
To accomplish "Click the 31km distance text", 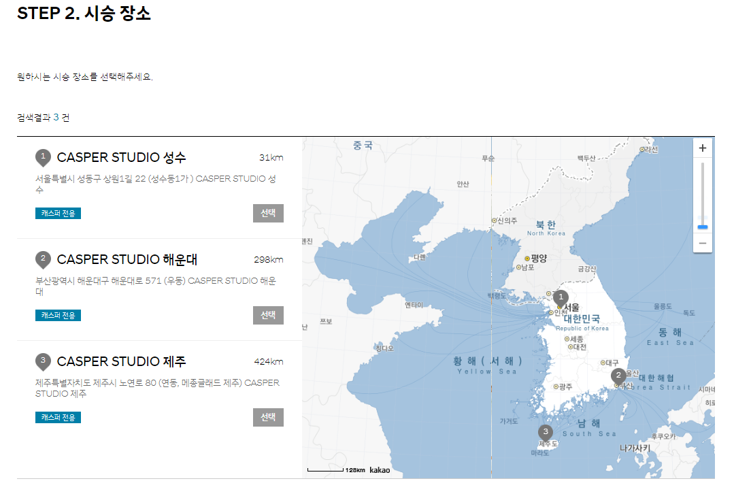I will tap(271, 158).
